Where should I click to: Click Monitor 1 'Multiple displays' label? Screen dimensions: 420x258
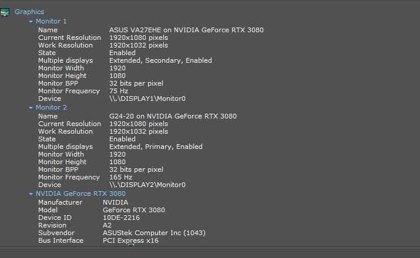[66, 60]
